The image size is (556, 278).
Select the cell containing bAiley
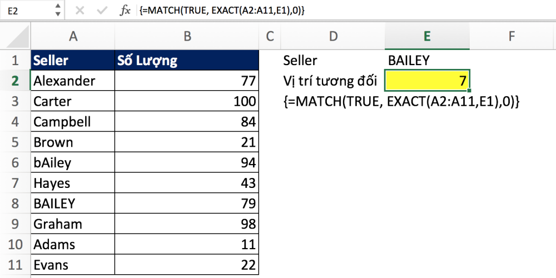tap(73, 162)
